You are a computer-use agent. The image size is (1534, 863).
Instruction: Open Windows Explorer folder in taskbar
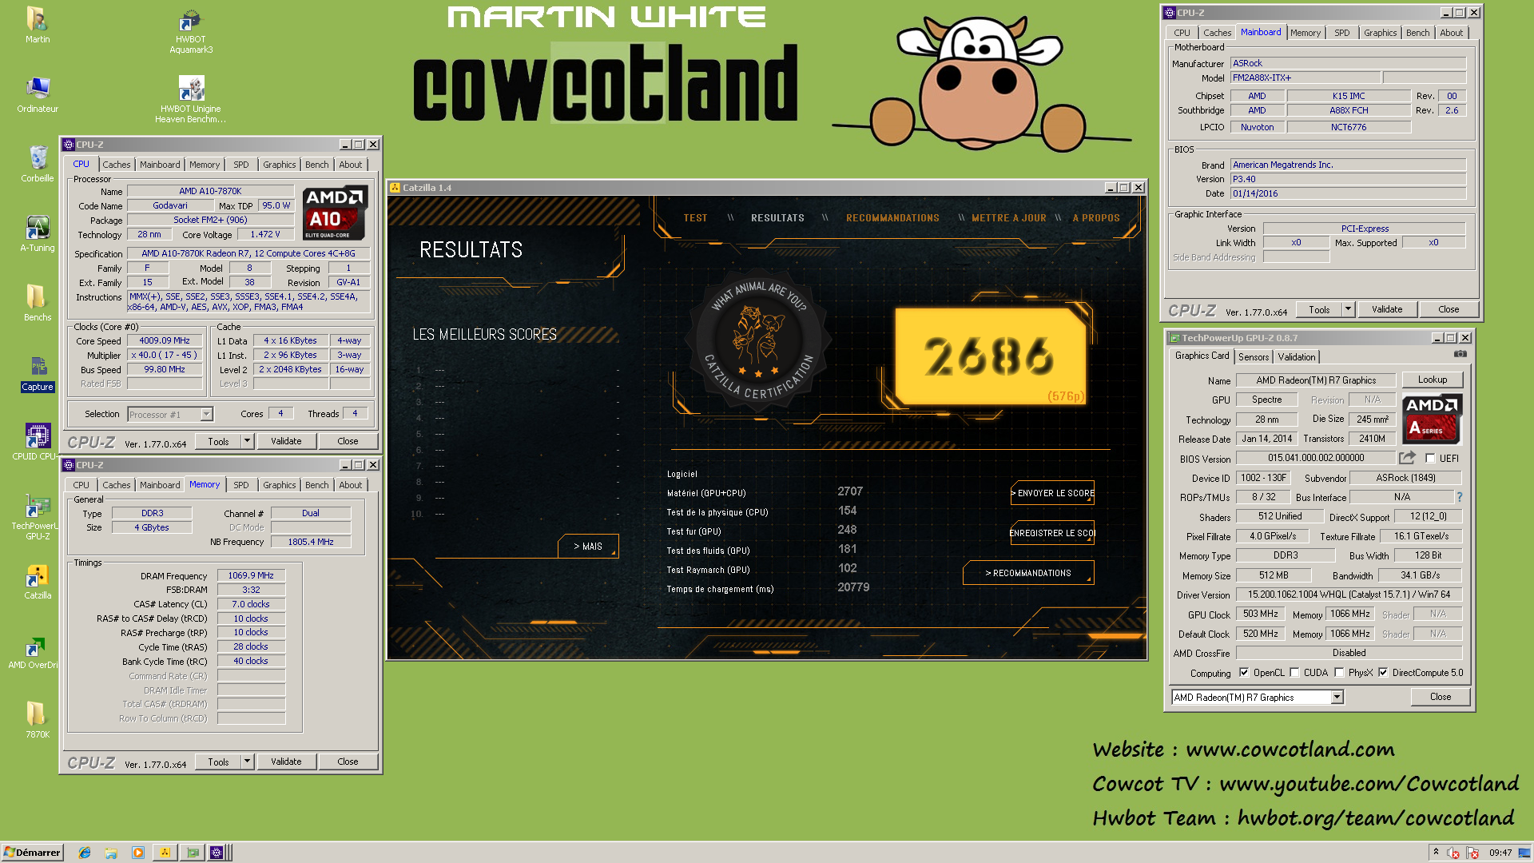111,853
